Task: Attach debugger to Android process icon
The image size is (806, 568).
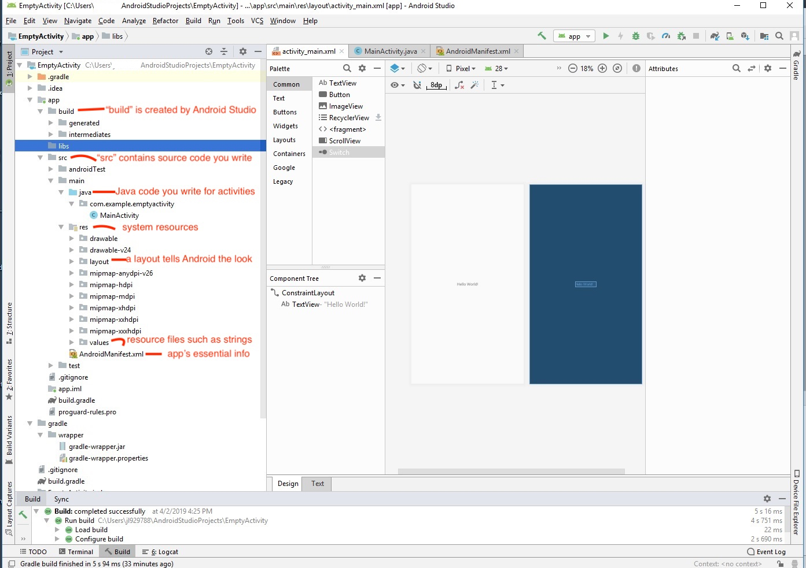Action: (x=681, y=36)
